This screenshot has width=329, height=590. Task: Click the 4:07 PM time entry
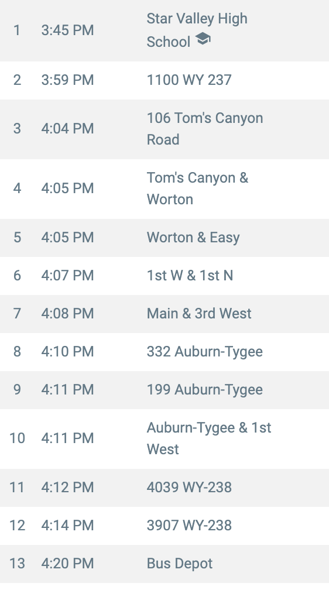coord(67,276)
